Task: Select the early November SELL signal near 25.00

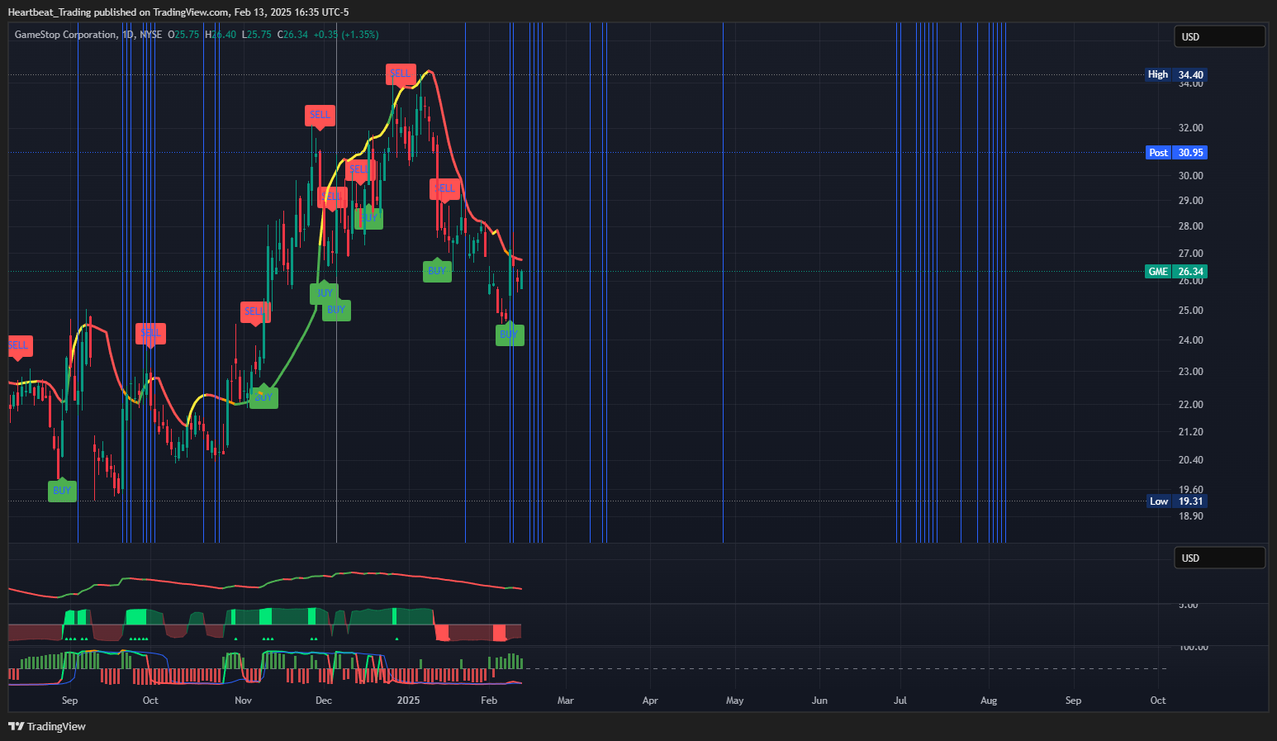Action: (x=255, y=311)
